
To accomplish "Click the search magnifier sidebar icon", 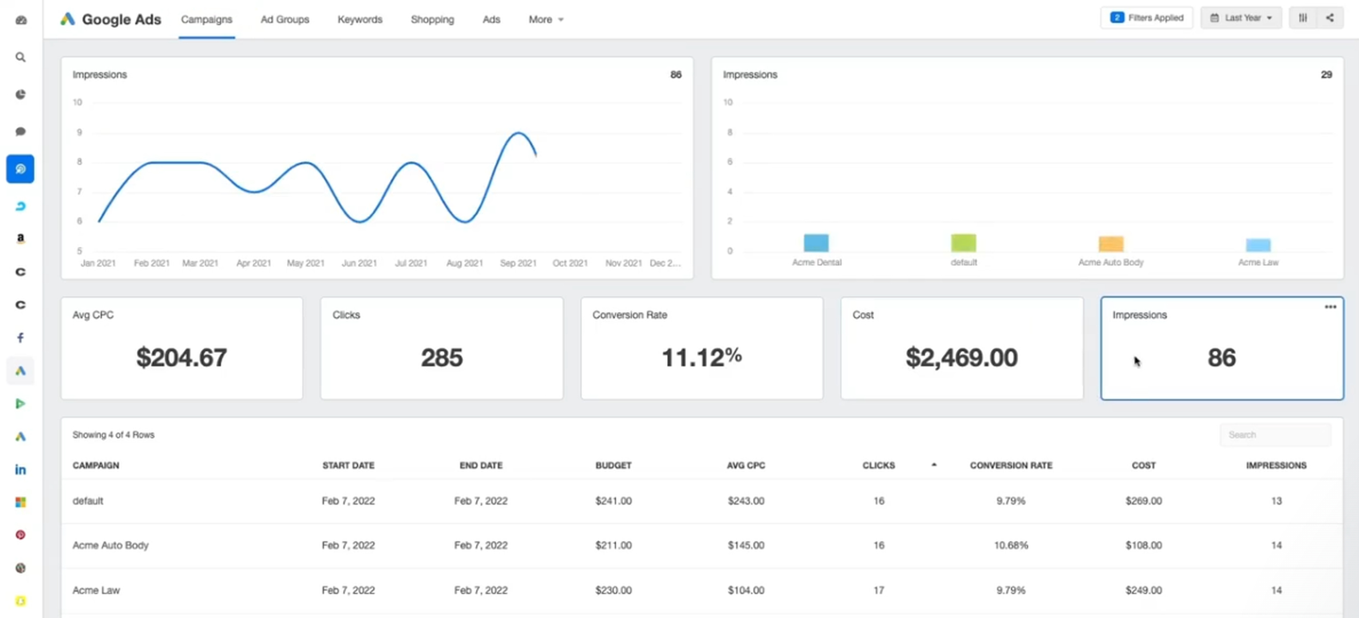I will [x=21, y=57].
